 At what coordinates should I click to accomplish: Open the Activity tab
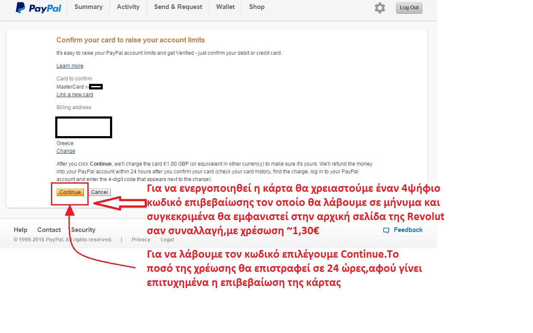tap(128, 7)
